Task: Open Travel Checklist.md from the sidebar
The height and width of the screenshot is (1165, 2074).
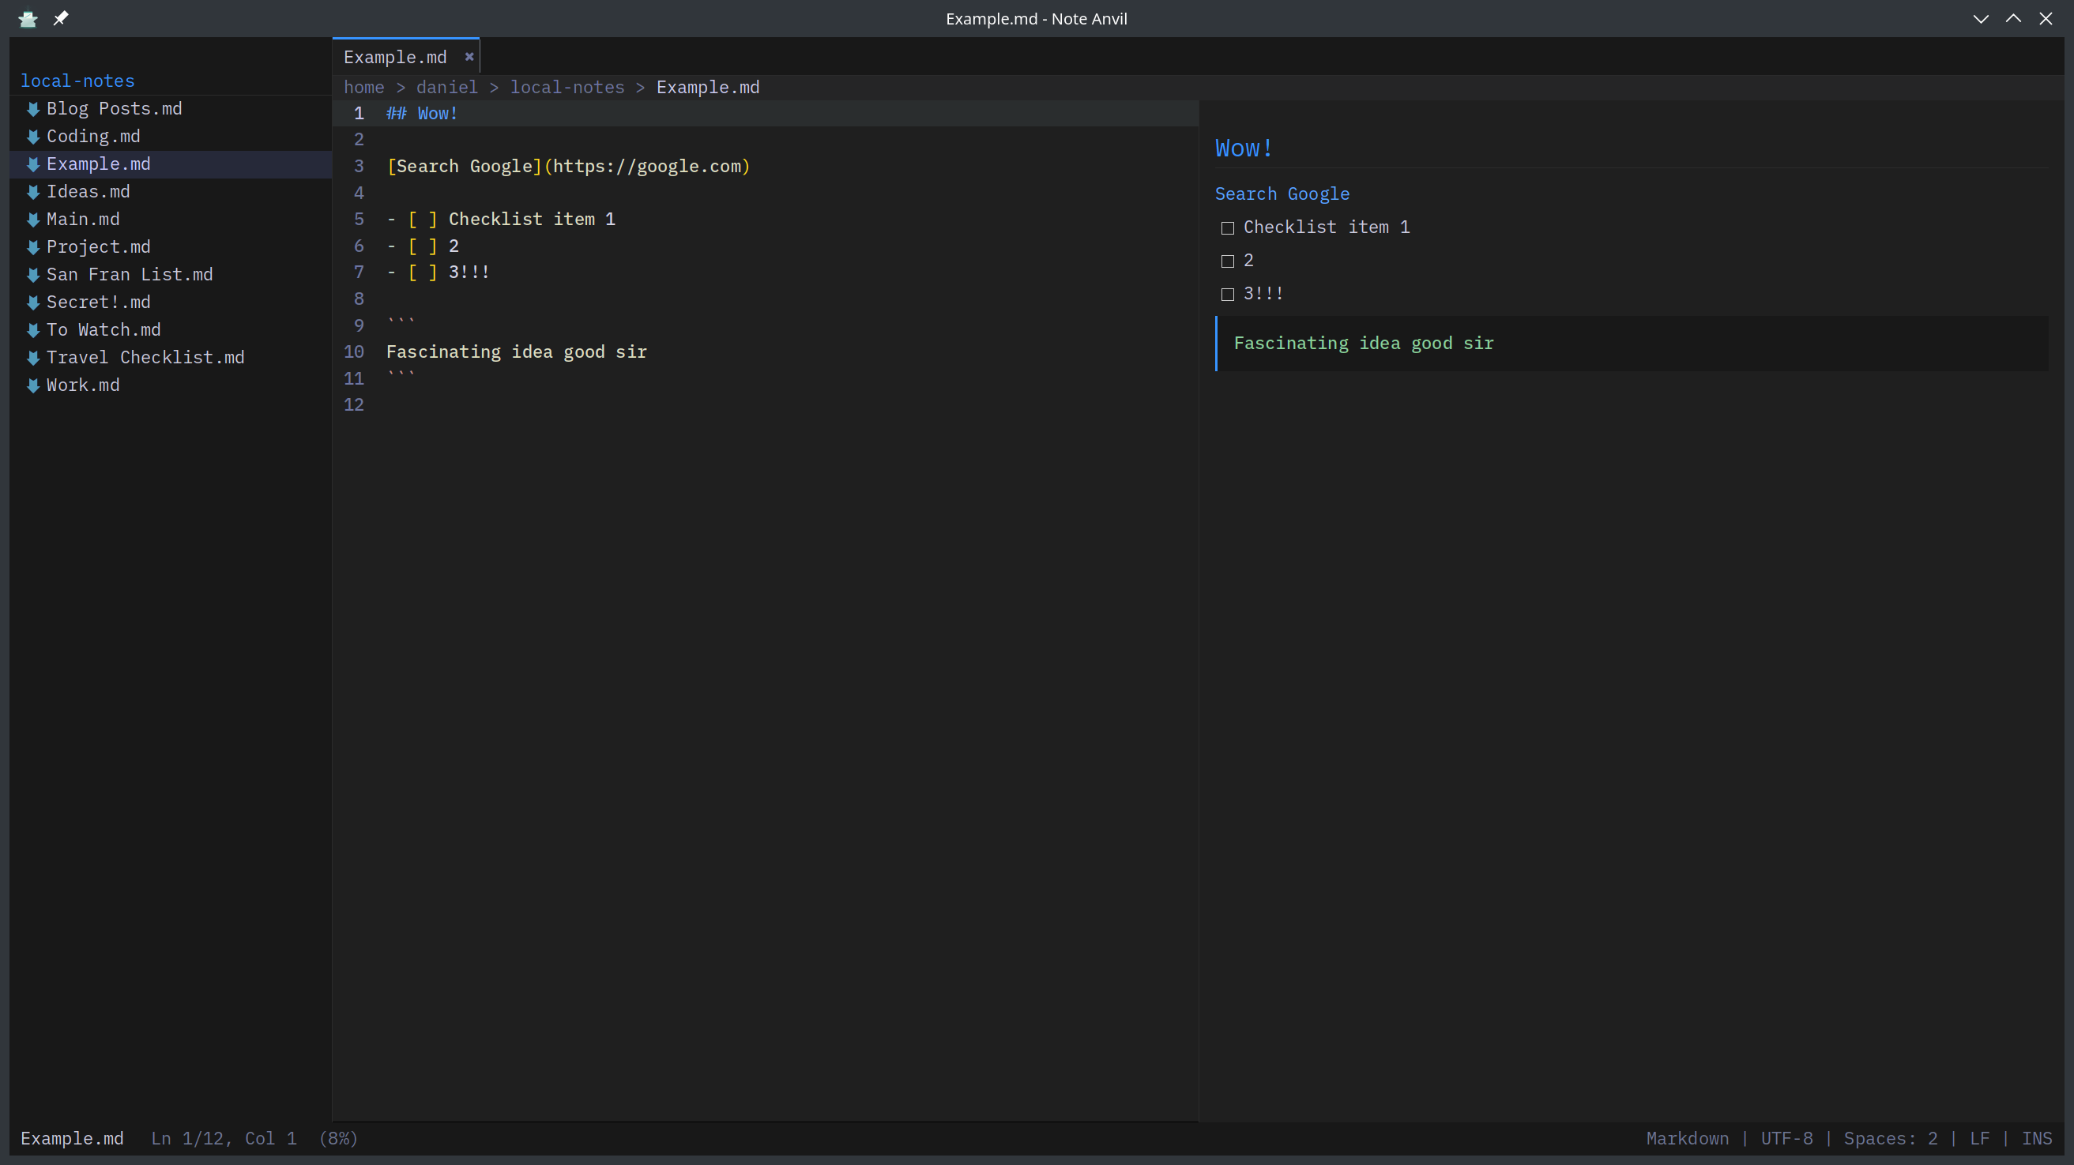Action: pos(145,358)
